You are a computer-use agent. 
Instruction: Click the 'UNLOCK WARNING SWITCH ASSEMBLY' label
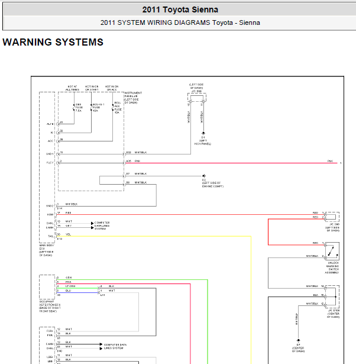332,268
